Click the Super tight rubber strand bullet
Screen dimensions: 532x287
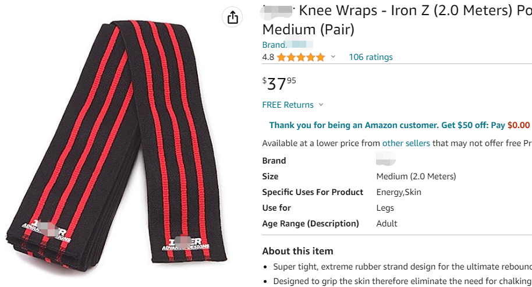coord(402,267)
